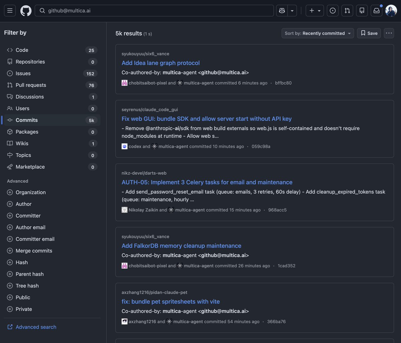The image size is (401, 343).
Task: Filter results by Packages
Action: (x=52, y=132)
